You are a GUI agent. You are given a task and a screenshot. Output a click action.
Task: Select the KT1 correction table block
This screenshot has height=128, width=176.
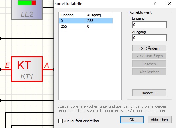click(27, 69)
